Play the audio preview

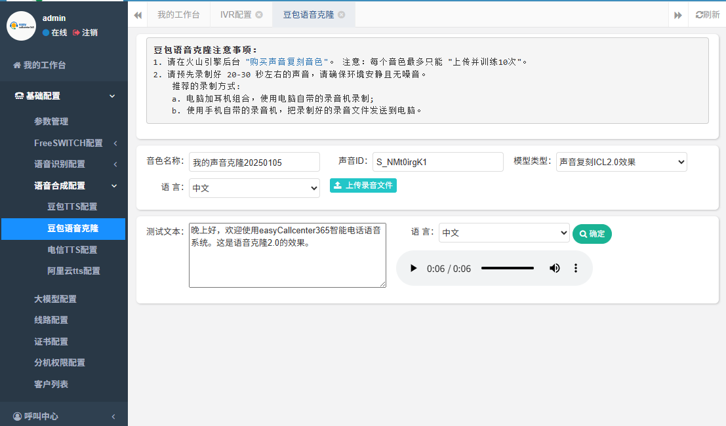pyautogui.click(x=413, y=268)
